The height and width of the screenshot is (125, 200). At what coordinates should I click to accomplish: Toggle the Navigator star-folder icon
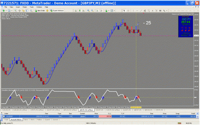click(x=23, y=11)
